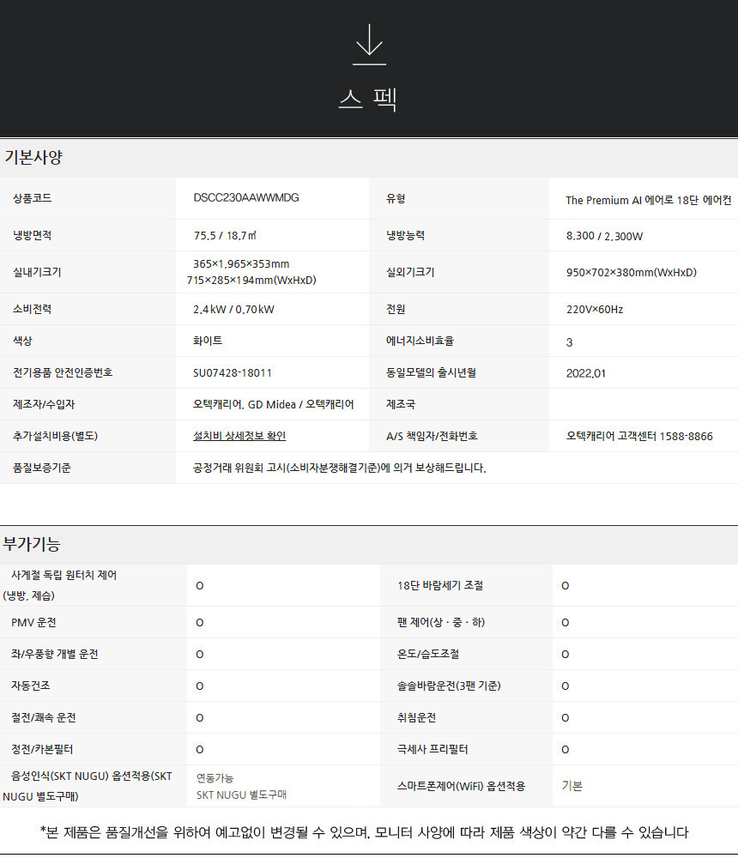Click the 오텍캐리어 고객센터 1588-8866 phone number

tap(638, 436)
